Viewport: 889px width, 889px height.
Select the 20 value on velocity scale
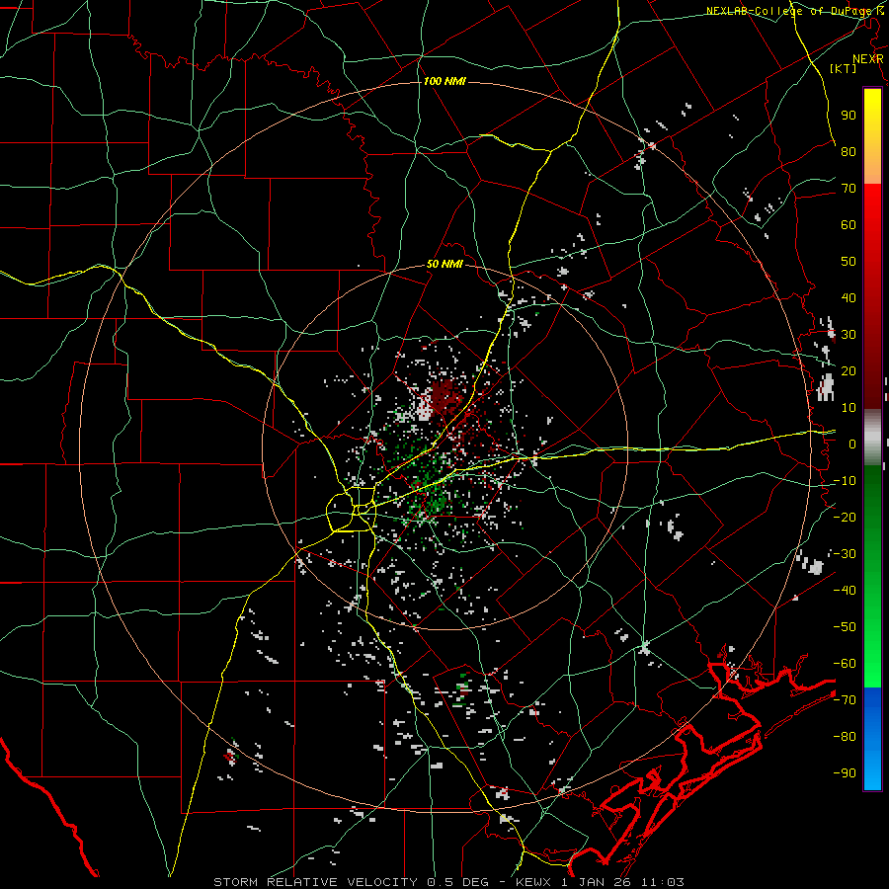pos(849,370)
